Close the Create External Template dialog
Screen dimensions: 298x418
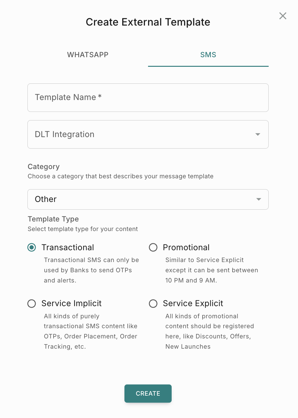pos(283,16)
